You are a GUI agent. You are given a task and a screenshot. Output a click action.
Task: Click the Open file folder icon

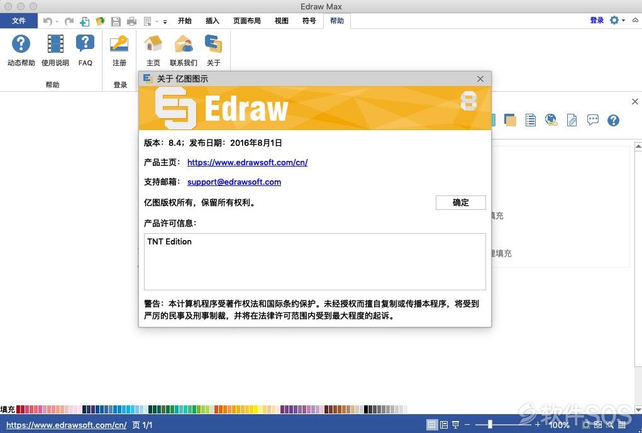101,21
